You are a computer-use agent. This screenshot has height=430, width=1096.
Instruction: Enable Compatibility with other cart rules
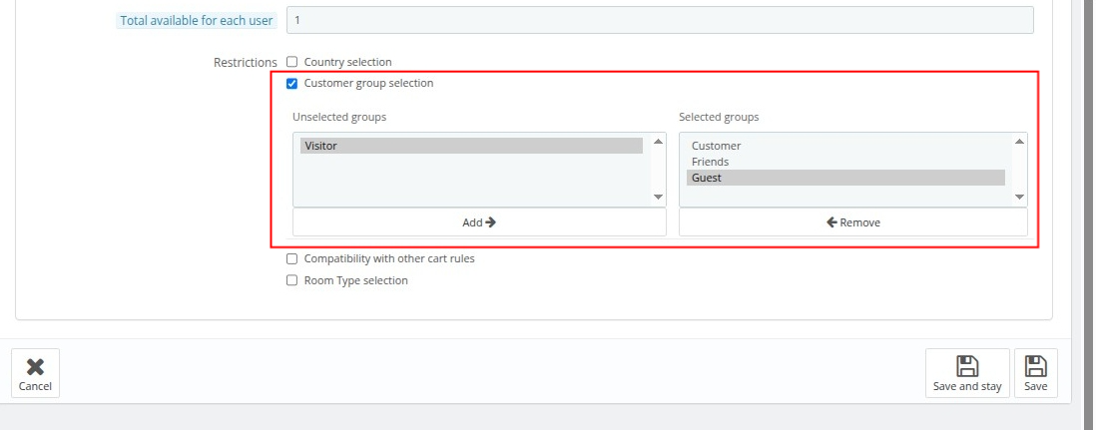[x=292, y=258]
